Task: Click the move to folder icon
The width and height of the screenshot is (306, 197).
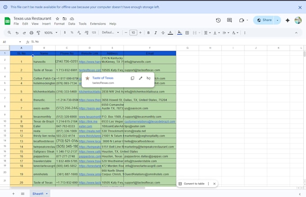Action: [65, 19]
